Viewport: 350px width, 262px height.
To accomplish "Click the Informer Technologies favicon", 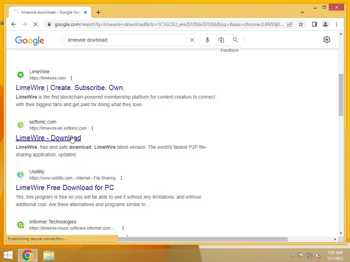I will click(21, 224).
